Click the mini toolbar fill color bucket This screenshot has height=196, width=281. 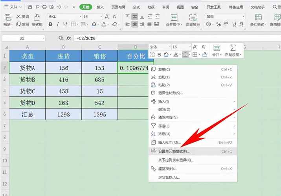coord(166,54)
